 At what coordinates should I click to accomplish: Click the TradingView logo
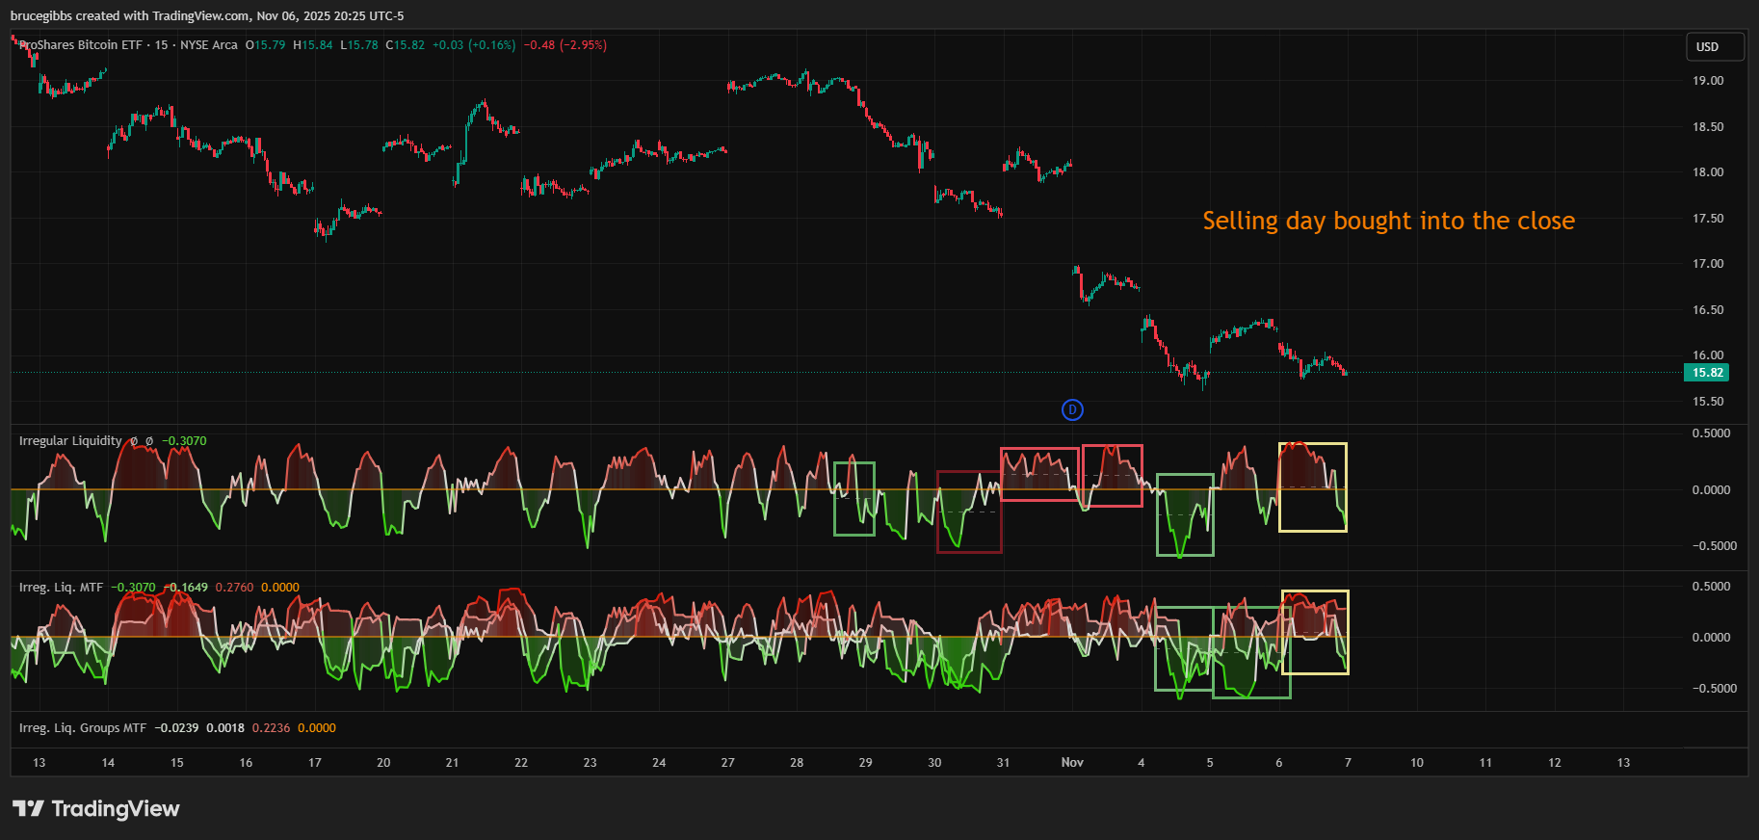coord(96,808)
